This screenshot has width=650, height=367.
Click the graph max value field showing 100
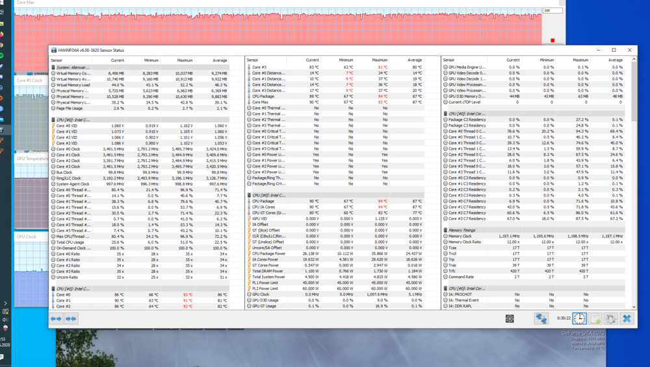click(x=552, y=10)
